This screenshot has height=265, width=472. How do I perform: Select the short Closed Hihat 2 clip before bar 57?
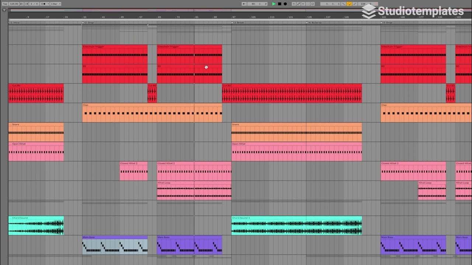tap(133, 171)
